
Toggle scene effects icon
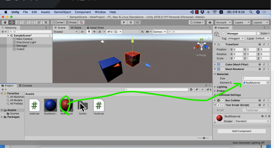tap(100, 32)
